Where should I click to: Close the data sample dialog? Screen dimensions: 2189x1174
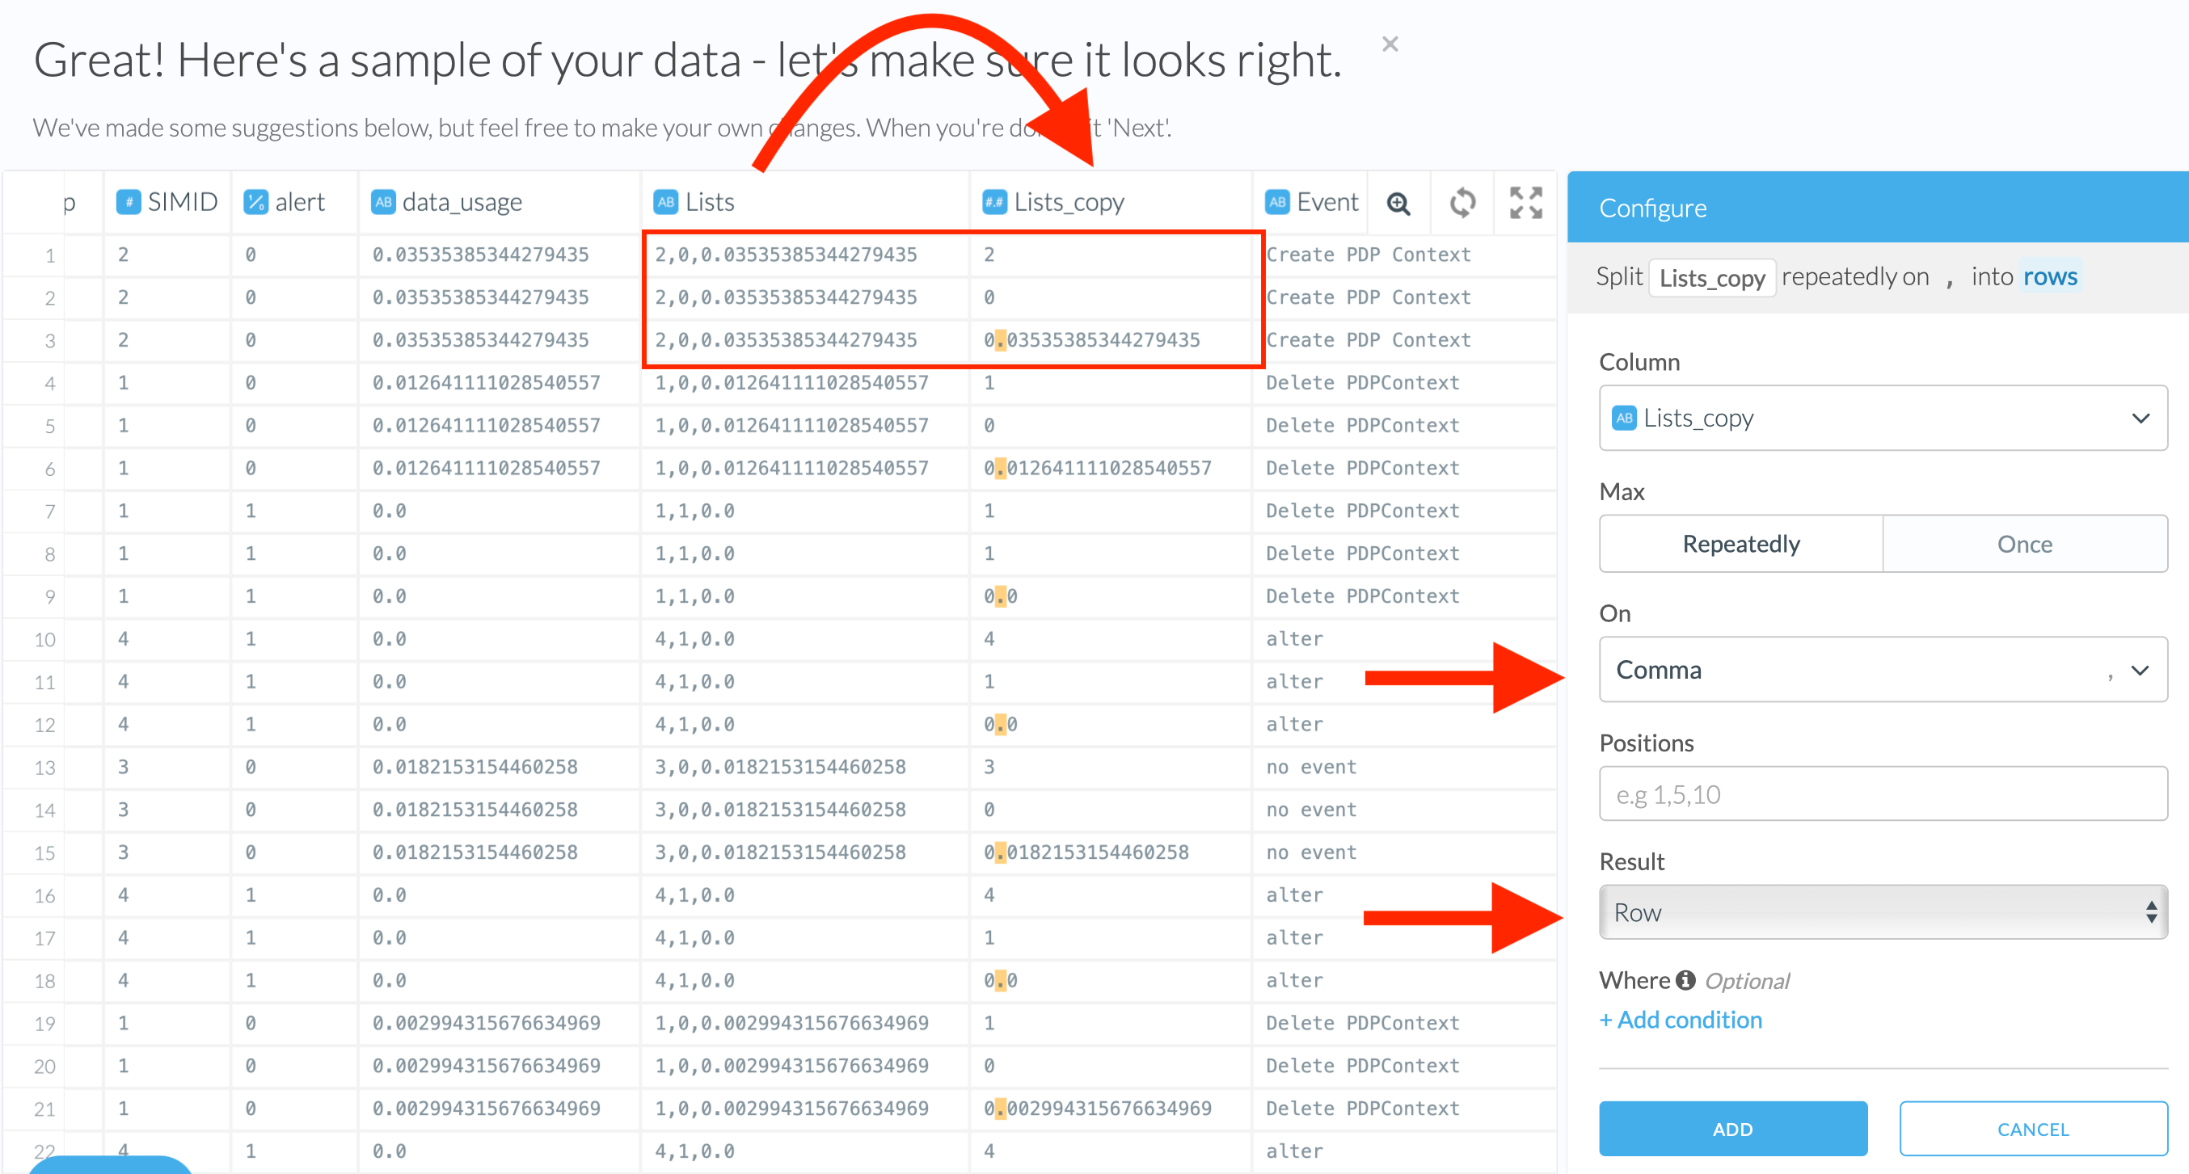pos(1390,44)
